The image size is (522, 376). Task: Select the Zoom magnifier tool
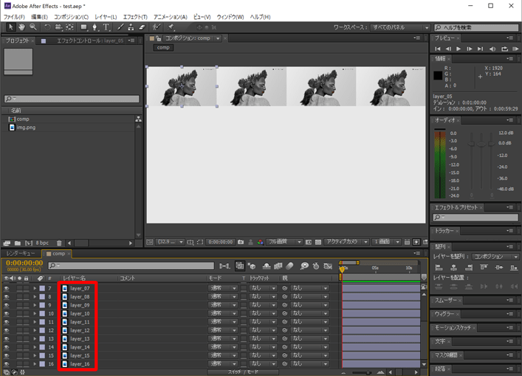point(33,27)
